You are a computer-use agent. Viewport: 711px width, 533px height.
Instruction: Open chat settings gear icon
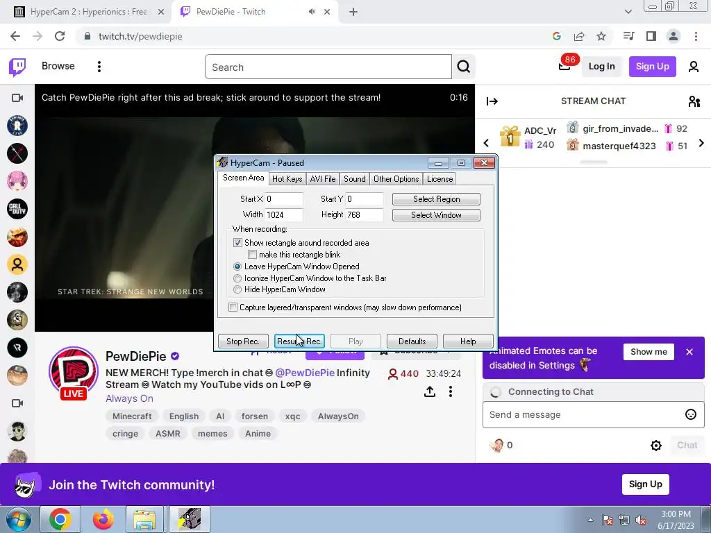(655, 445)
